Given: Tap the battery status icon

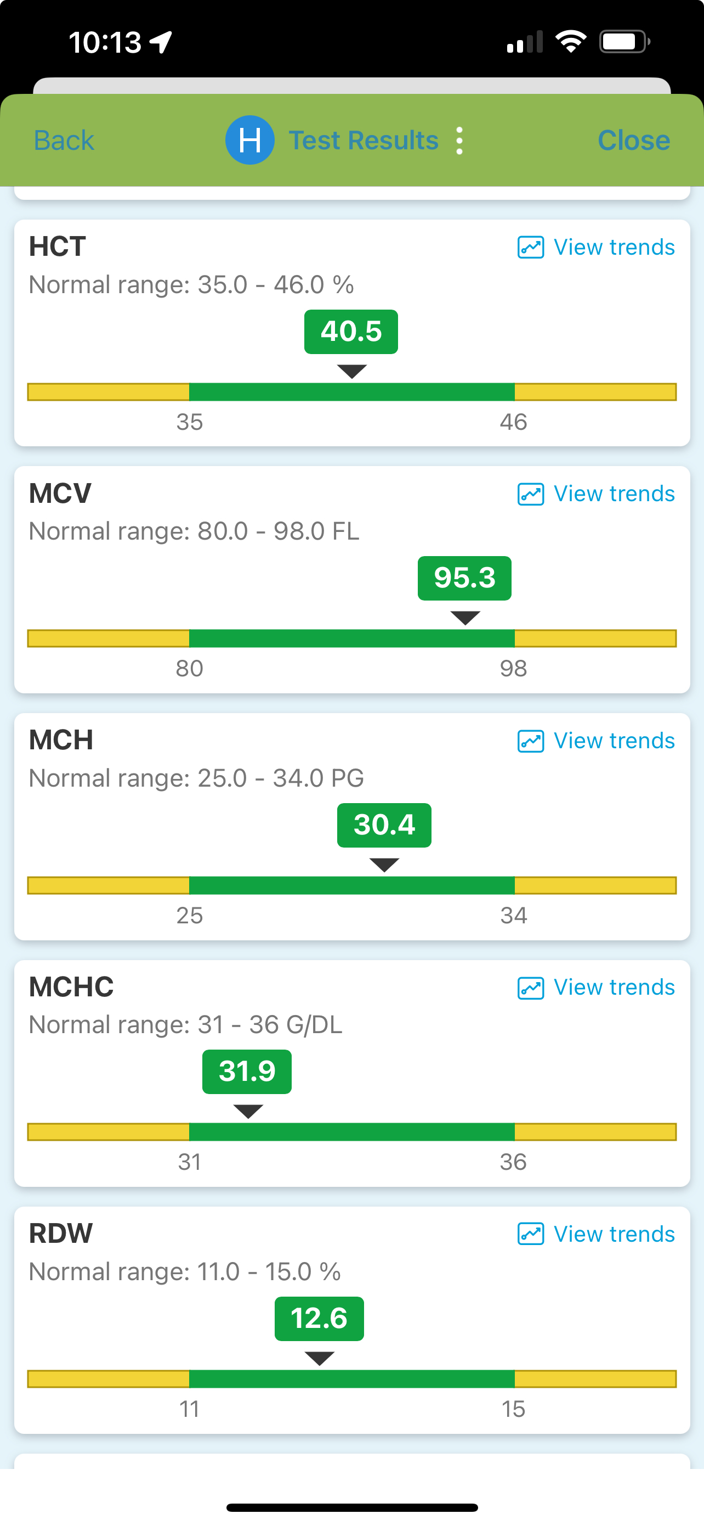Looking at the screenshot, I should pos(624,42).
